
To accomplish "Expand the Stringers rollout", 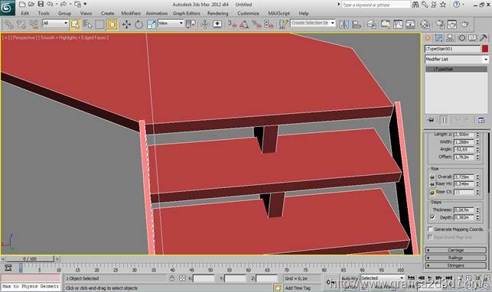I will pyautogui.click(x=455, y=265).
